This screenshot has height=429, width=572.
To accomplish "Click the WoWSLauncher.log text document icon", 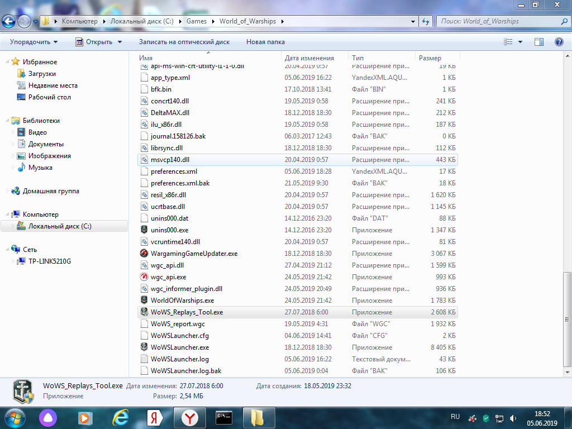I will (x=144, y=359).
